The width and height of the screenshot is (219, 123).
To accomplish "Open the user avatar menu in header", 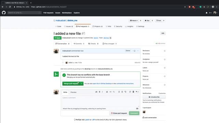I will pyautogui.click(x=215, y=13).
